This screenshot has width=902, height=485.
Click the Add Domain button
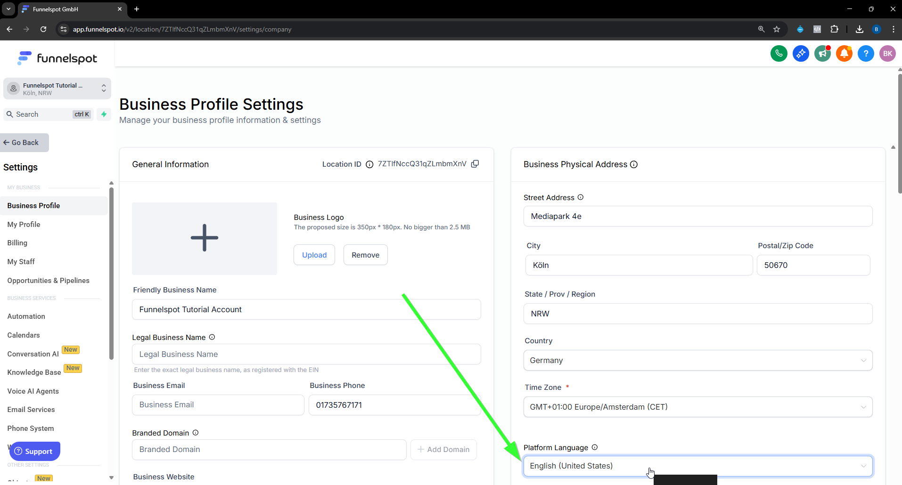(443, 450)
